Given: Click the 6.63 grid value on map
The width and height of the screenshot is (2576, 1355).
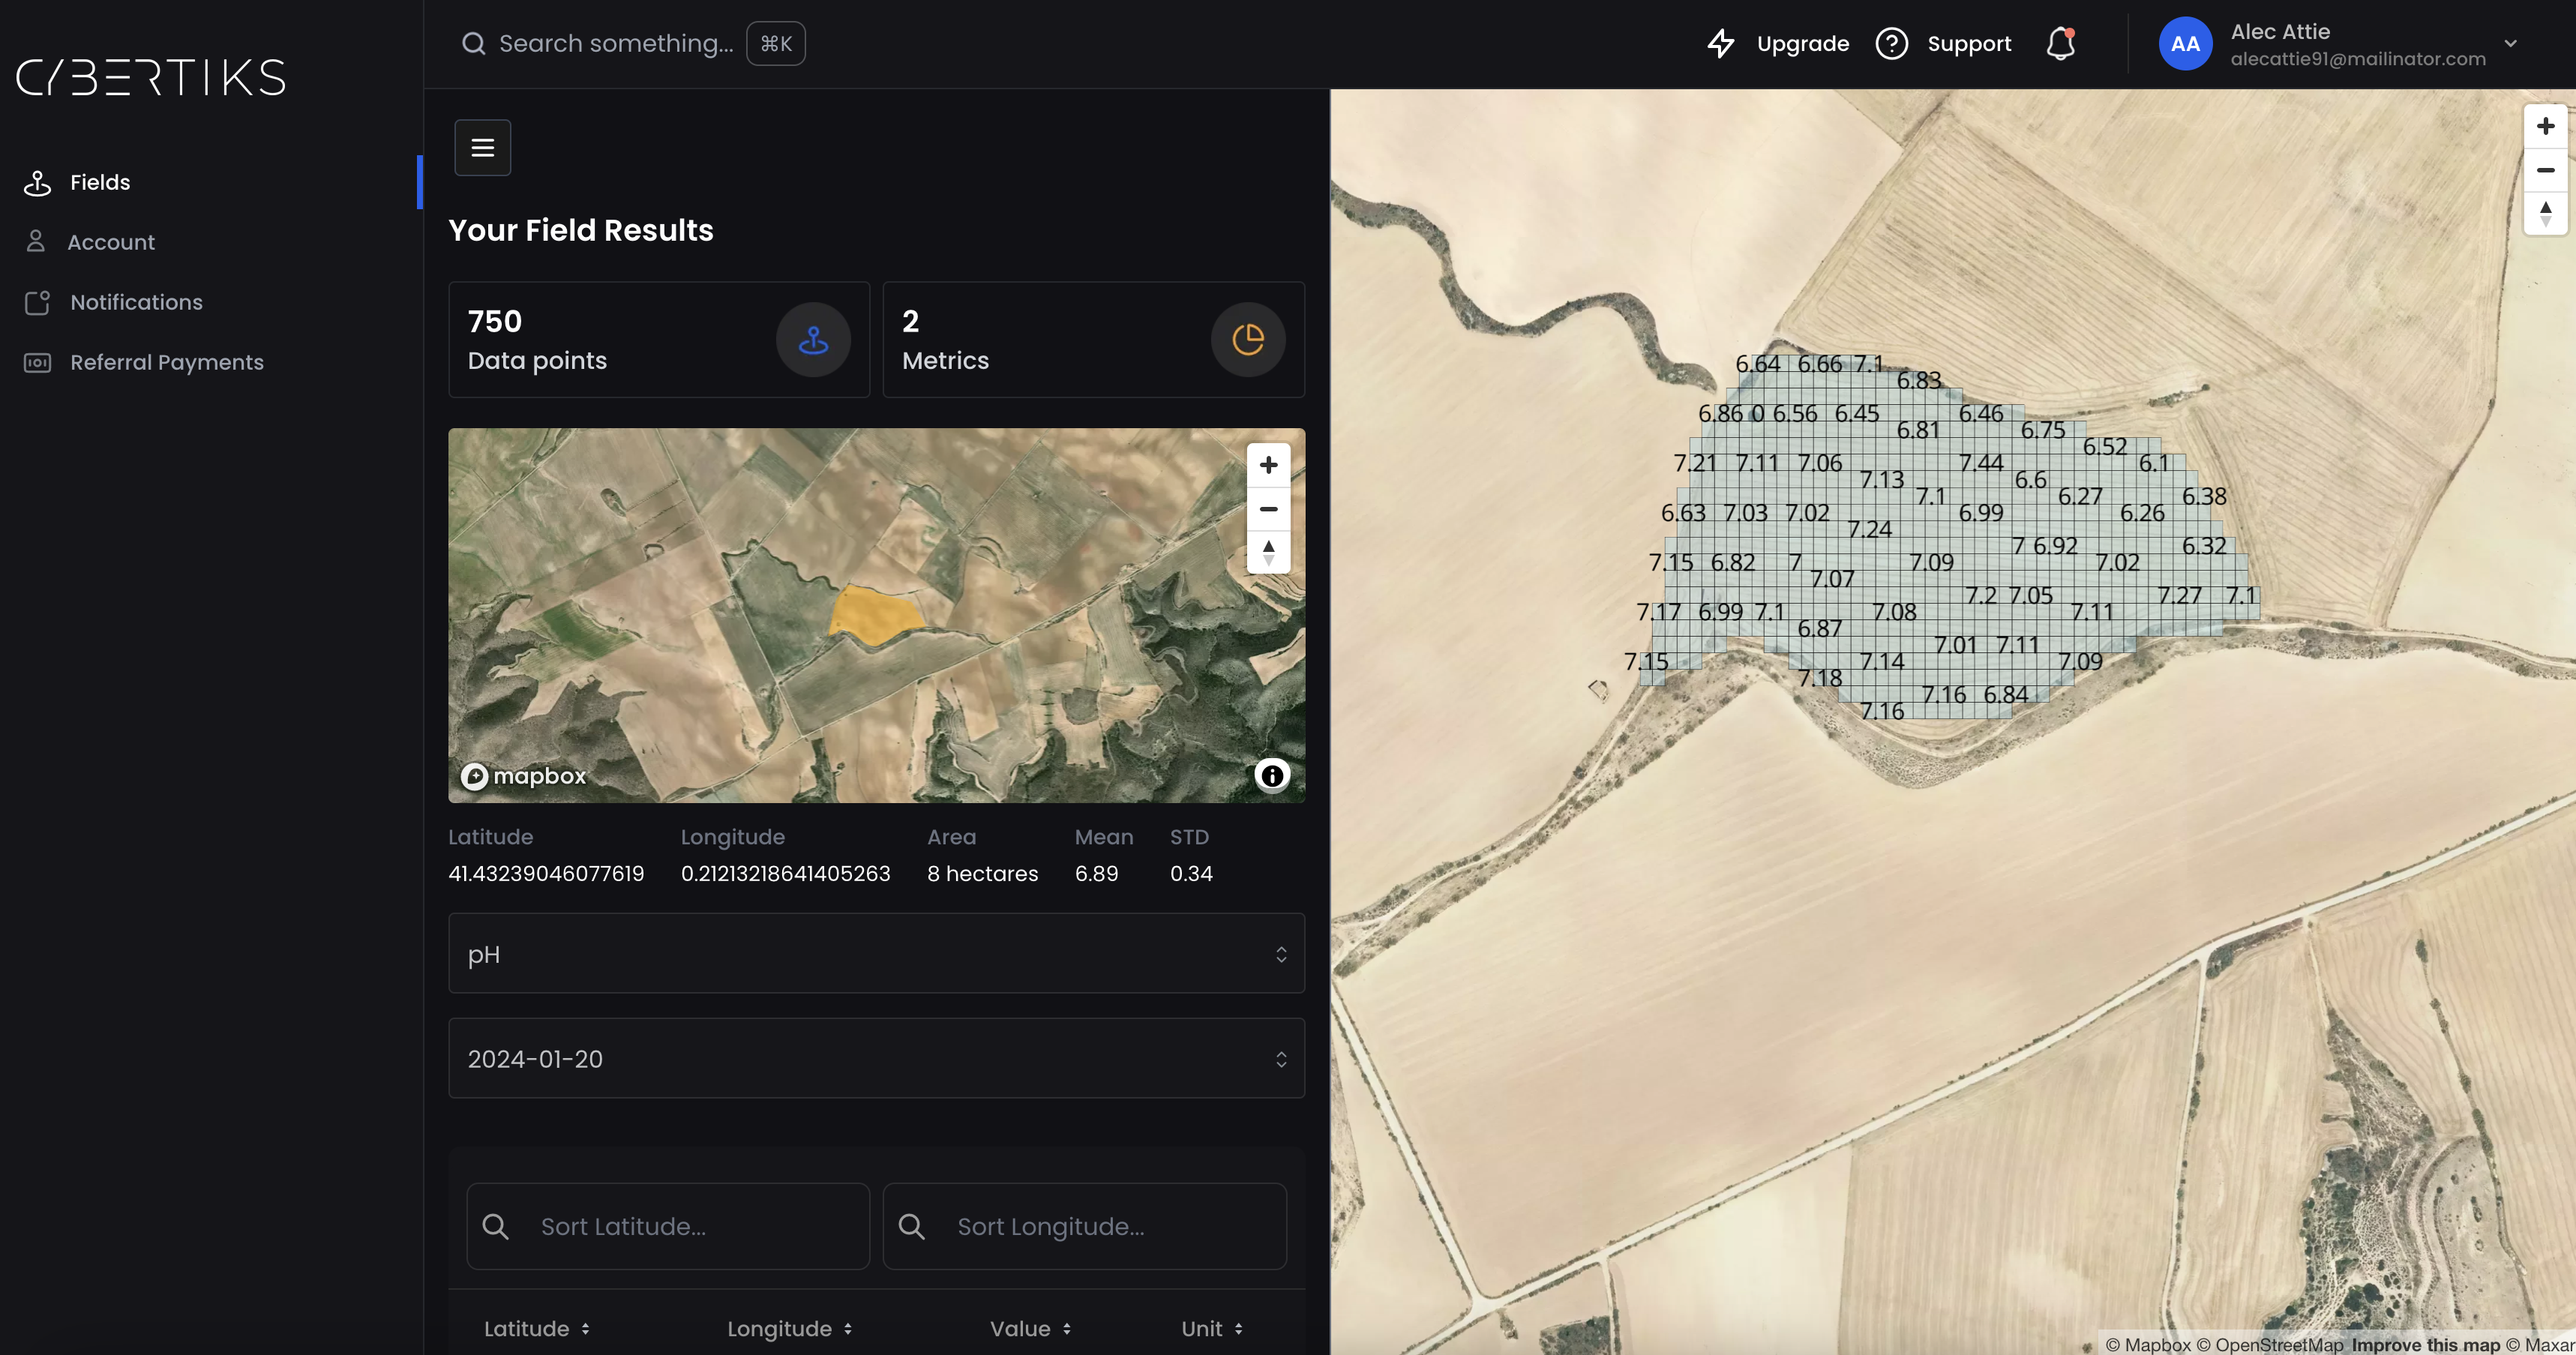Looking at the screenshot, I should point(1683,513).
